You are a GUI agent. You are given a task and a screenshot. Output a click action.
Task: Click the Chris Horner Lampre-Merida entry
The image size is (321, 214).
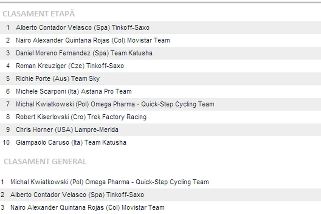(x=67, y=130)
